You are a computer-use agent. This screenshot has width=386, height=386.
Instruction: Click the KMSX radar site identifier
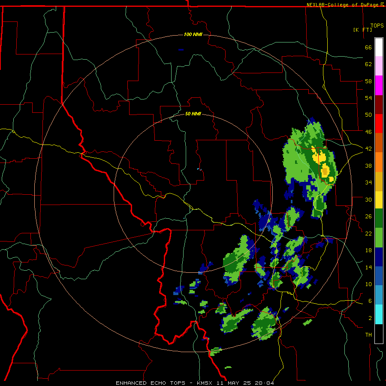205,383
